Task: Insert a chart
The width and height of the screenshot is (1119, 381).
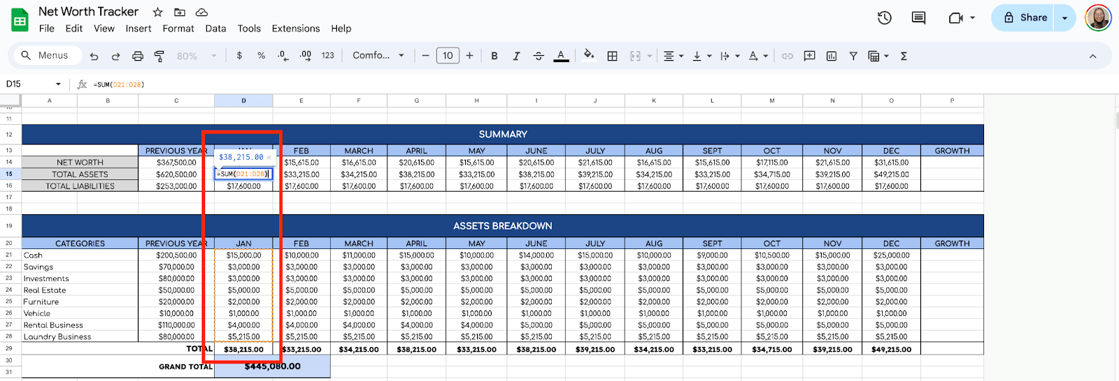Action: 832,56
